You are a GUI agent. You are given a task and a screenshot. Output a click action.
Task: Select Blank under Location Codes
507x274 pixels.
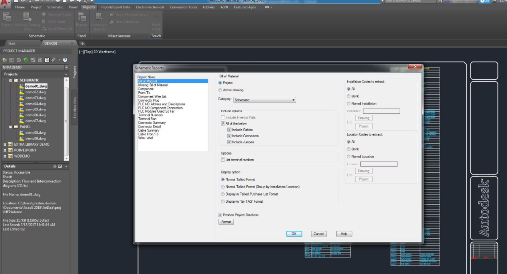tap(349, 149)
